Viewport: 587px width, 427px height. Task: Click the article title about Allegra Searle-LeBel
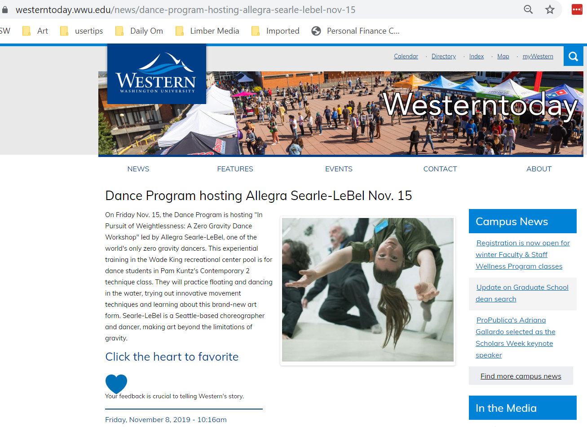pyautogui.click(x=259, y=196)
